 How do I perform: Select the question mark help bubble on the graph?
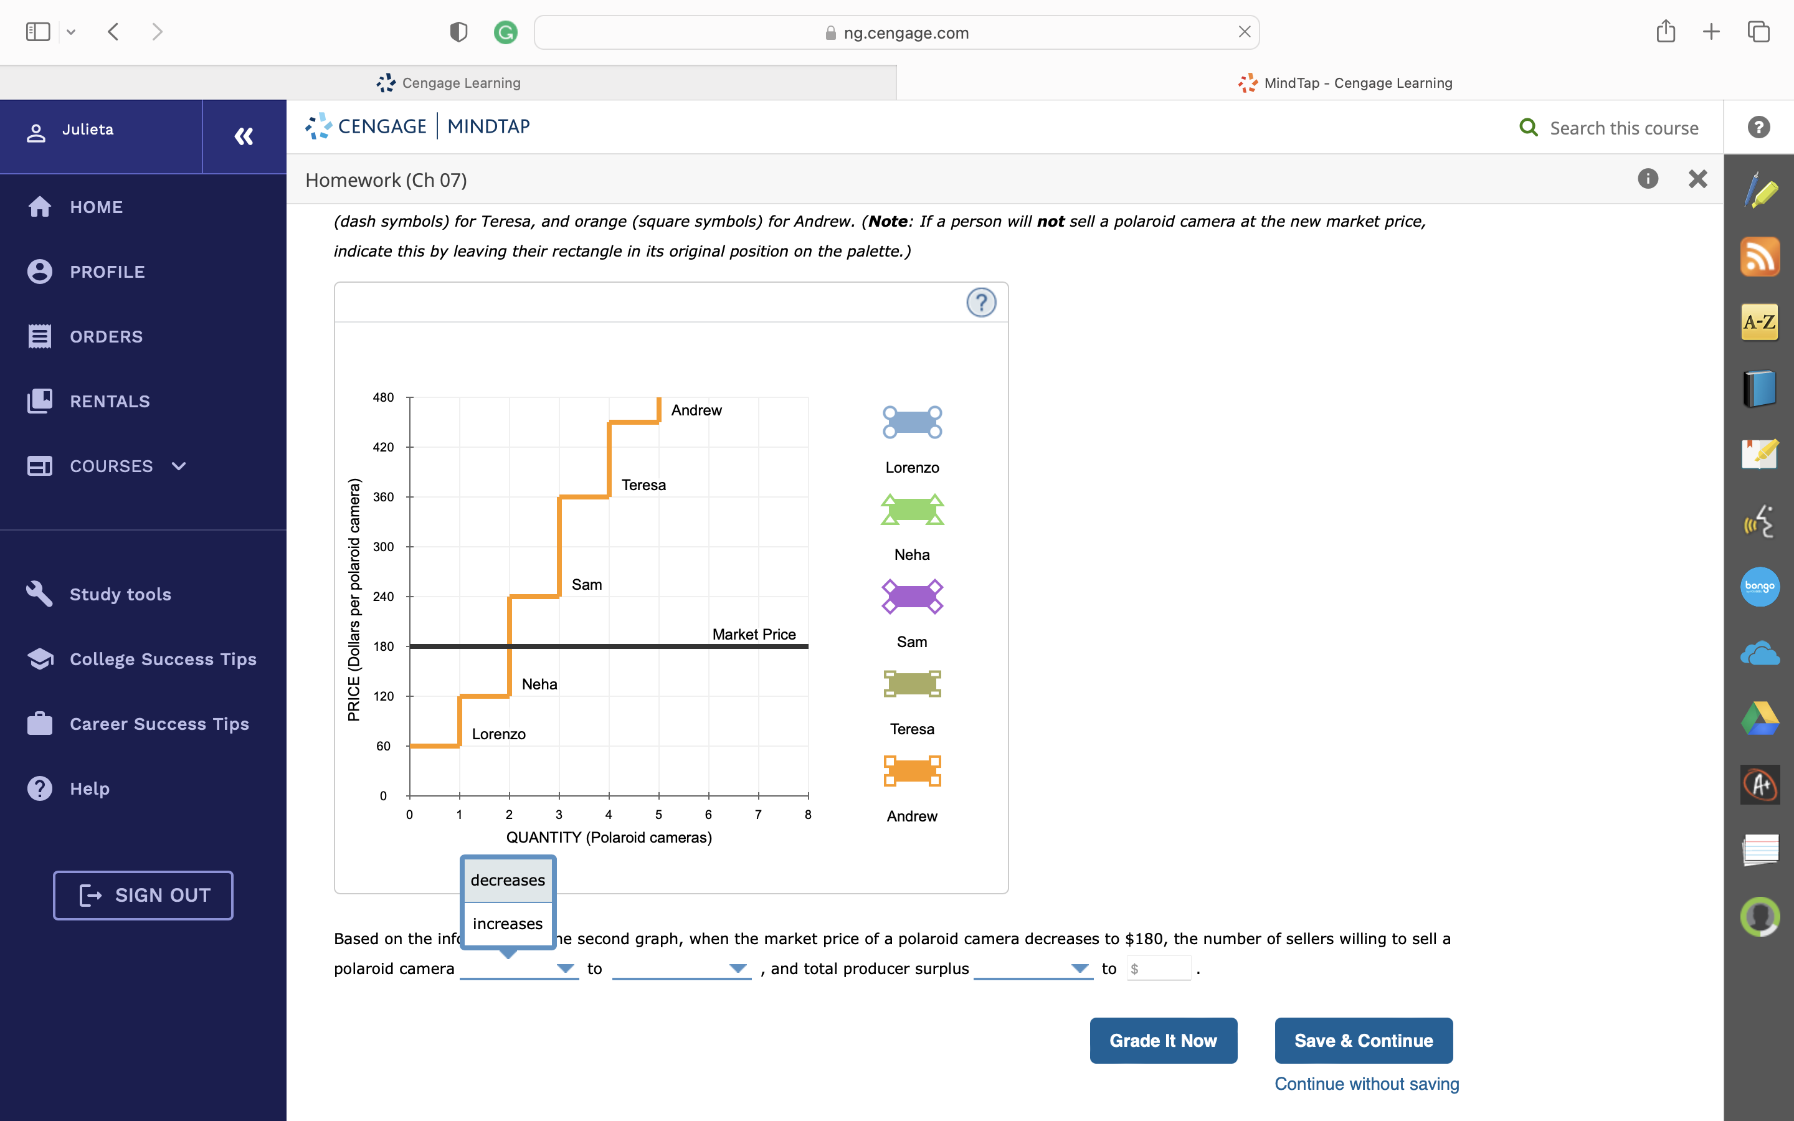980,303
